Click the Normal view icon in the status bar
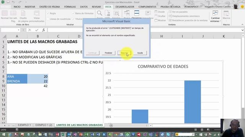The image size is (245, 137). pyautogui.click(x=196, y=129)
